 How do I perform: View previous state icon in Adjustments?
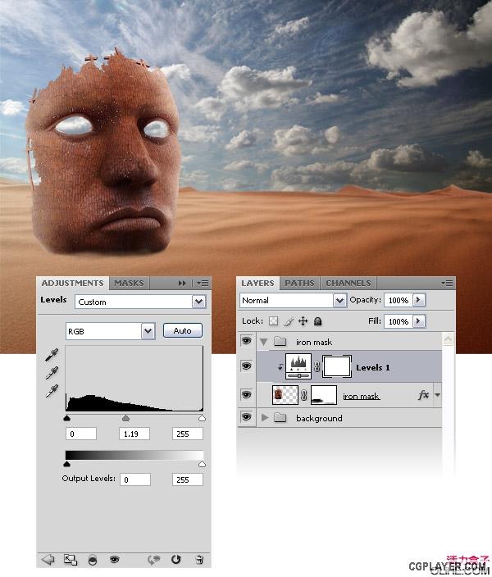(x=153, y=560)
